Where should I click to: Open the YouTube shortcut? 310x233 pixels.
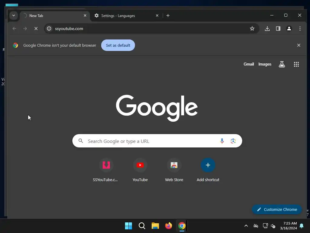coord(140,170)
